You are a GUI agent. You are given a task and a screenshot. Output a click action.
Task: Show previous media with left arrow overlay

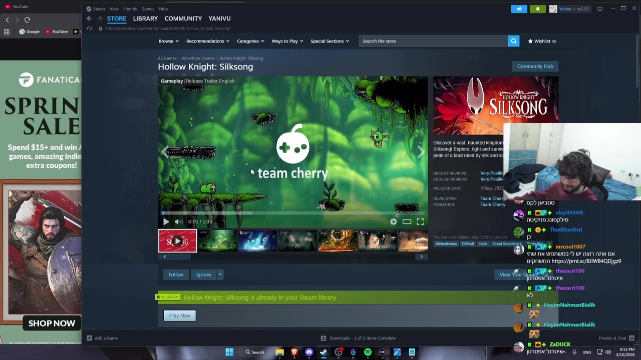[165, 151]
